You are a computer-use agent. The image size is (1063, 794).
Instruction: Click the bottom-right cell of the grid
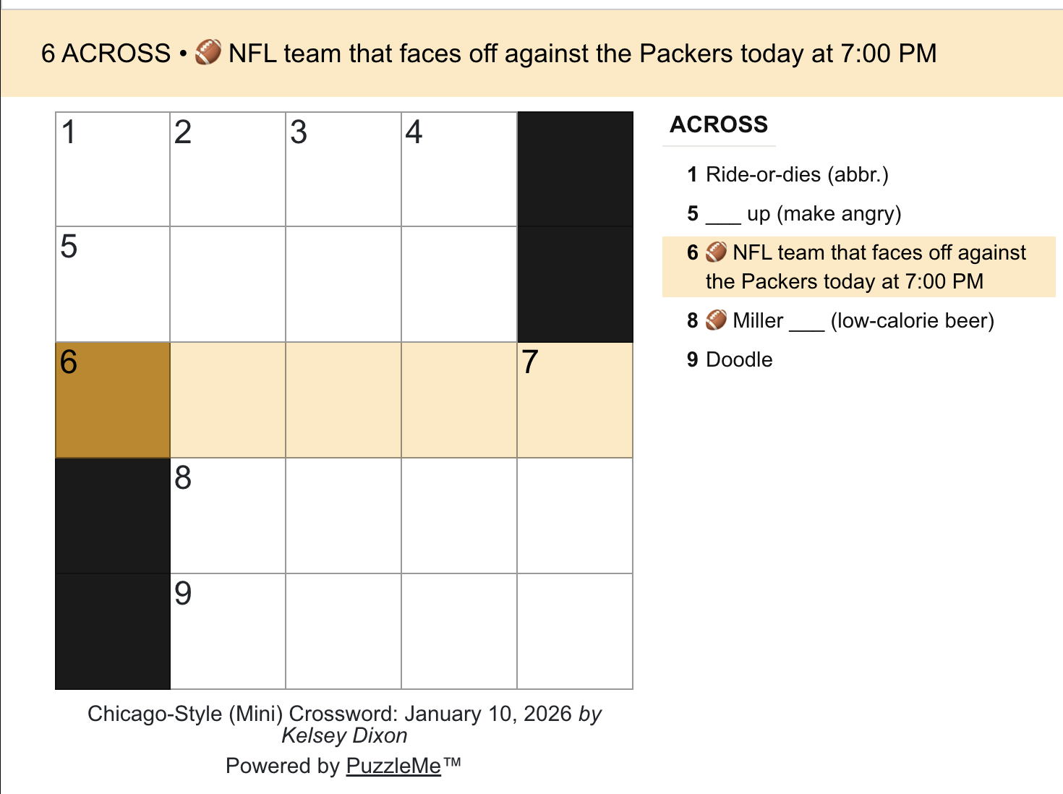click(x=575, y=631)
